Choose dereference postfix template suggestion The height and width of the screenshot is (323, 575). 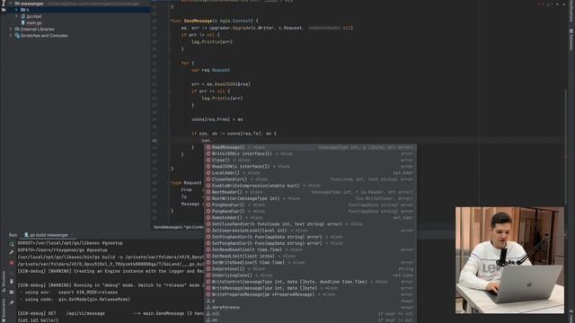(x=310, y=307)
